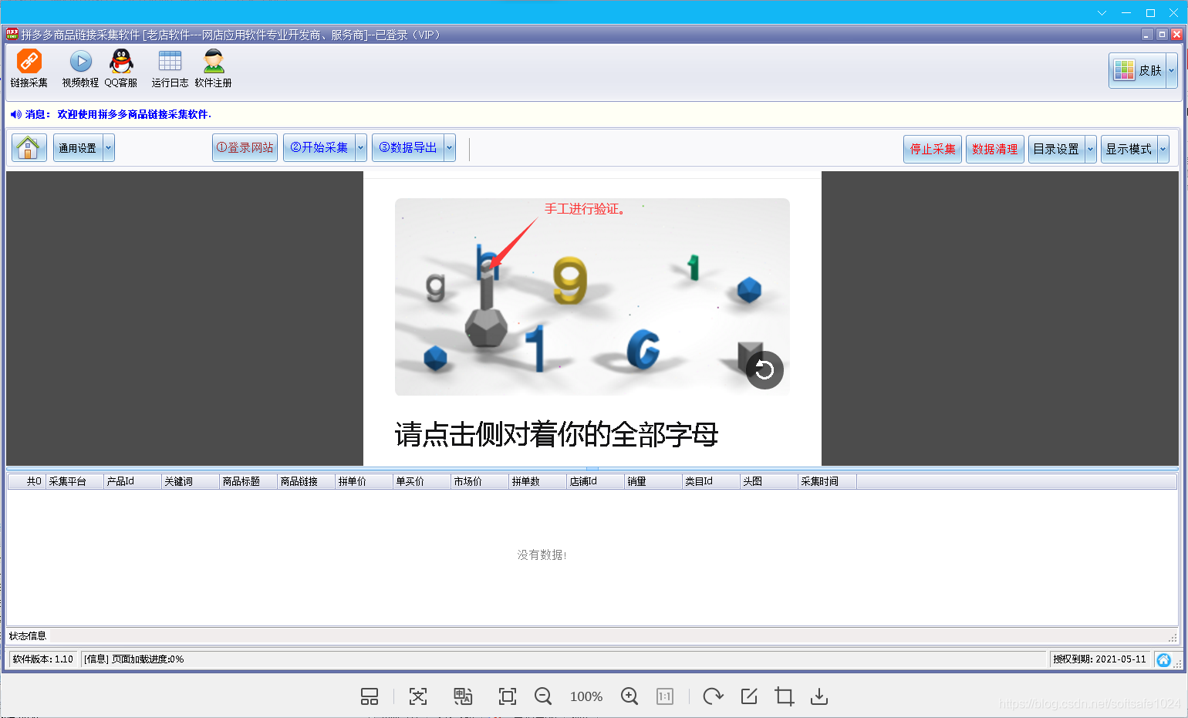The width and height of the screenshot is (1188, 718).
Task: Open 显示模式 display mode
Action: click(1129, 149)
